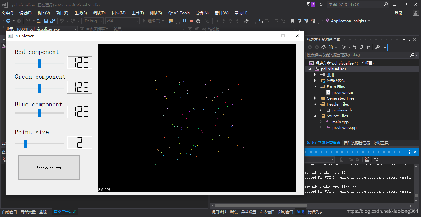421x217 pixels.
Task: Stop debugging with the red square
Action: point(191,21)
